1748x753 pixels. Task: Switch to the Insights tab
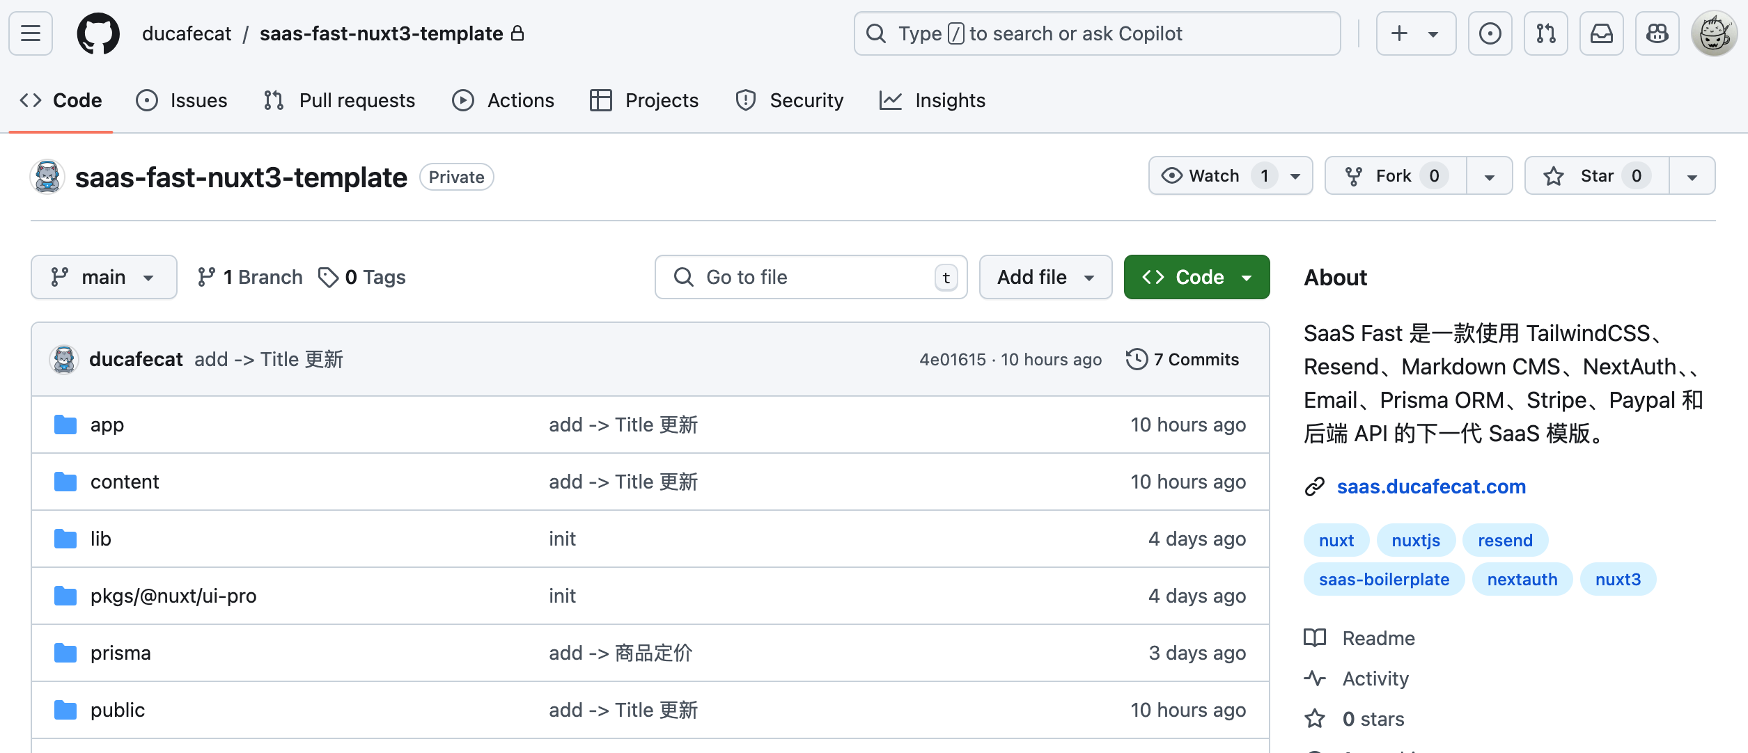pyautogui.click(x=932, y=100)
